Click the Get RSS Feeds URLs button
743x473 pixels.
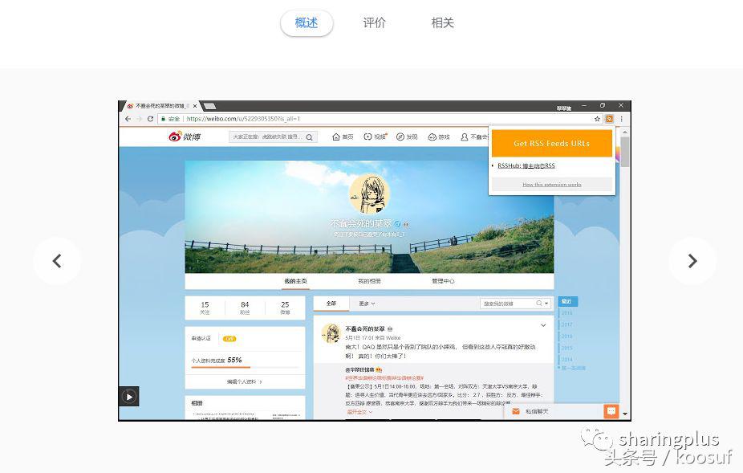click(x=552, y=144)
